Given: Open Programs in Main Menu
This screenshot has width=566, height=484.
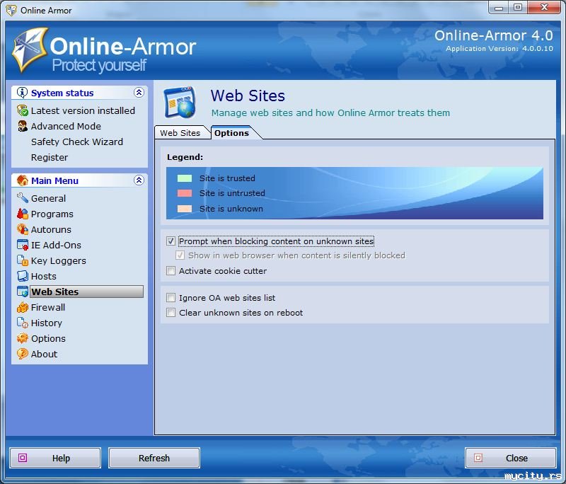Looking at the screenshot, I should click(52, 214).
